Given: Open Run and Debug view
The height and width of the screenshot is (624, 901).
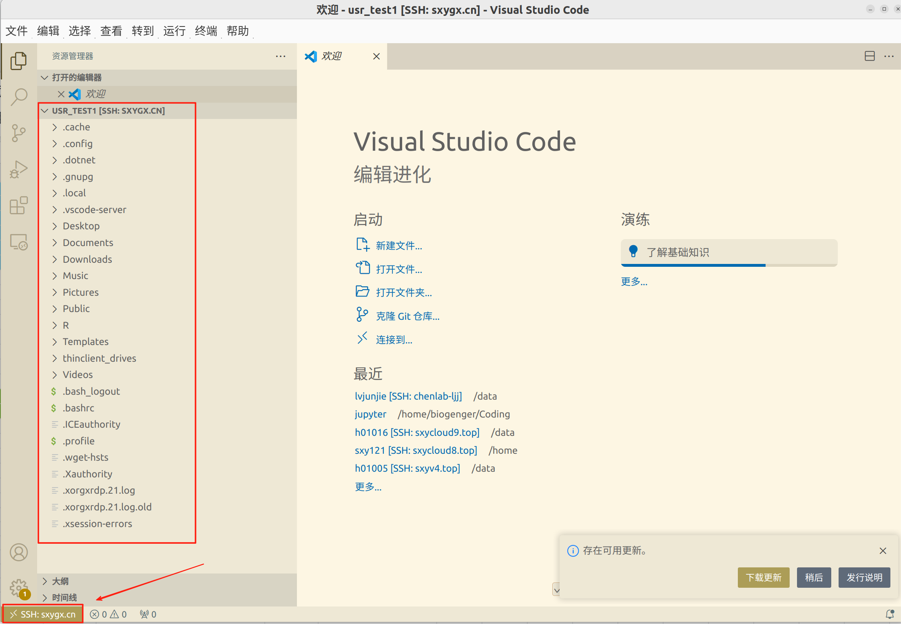Looking at the screenshot, I should click(19, 169).
